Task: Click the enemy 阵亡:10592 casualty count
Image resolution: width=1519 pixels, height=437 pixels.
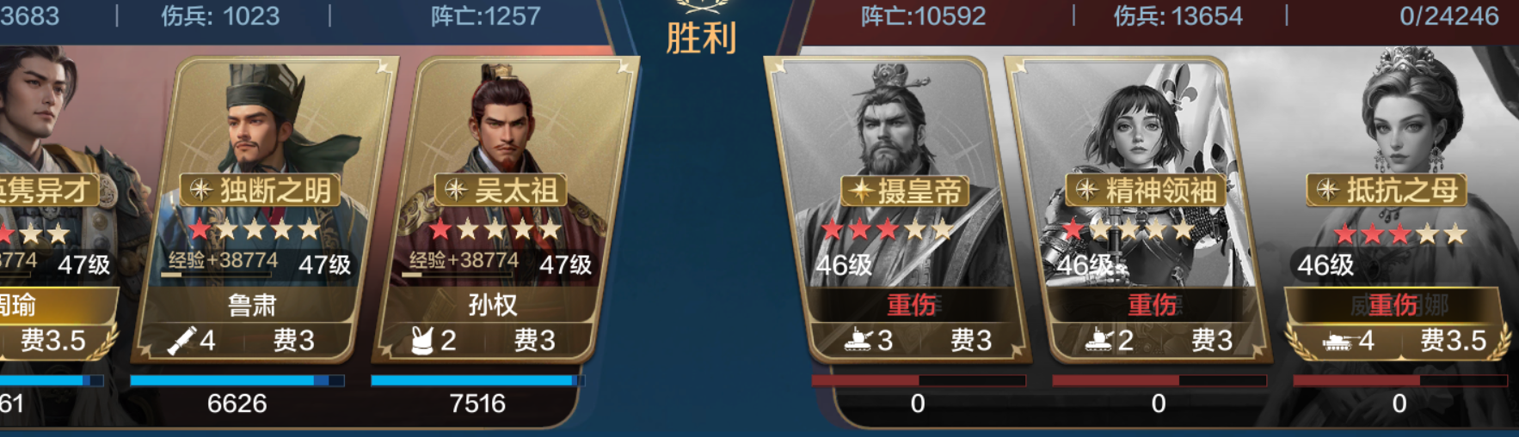Action: coord(923,15)
